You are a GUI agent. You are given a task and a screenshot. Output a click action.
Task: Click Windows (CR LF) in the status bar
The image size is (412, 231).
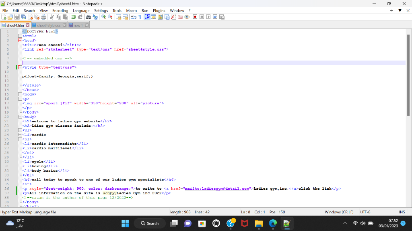[x=339, y=212]
